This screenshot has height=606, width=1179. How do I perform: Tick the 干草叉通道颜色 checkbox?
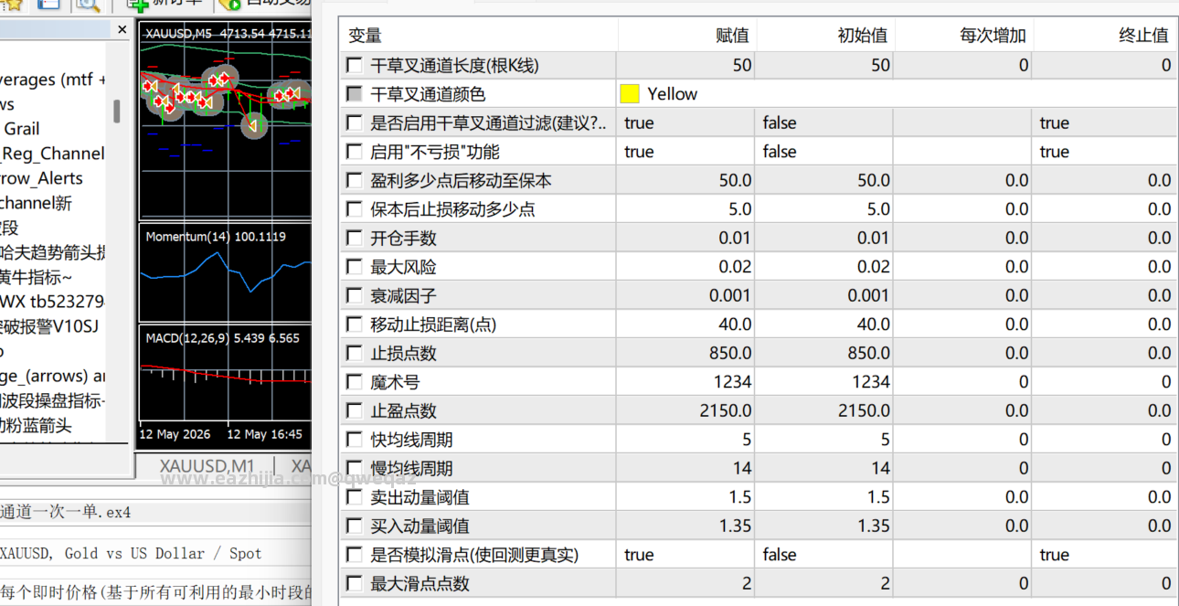[x=355, y=94]
